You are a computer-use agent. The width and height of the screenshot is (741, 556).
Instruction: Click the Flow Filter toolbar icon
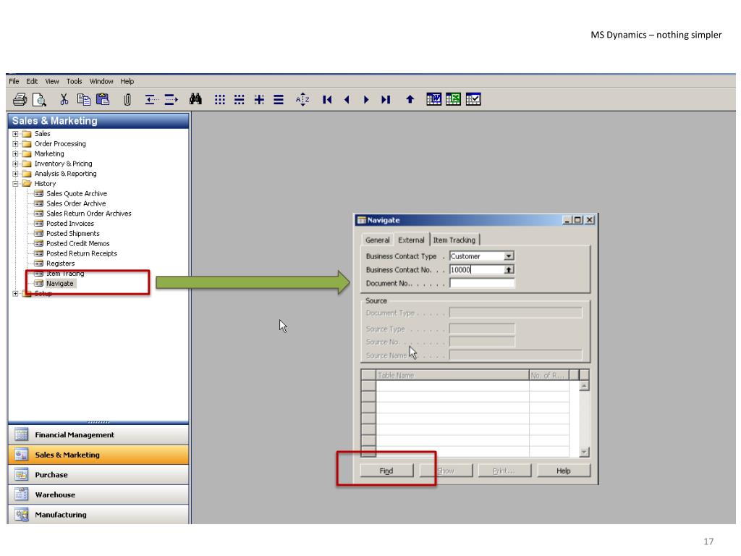tap(259, 99)
